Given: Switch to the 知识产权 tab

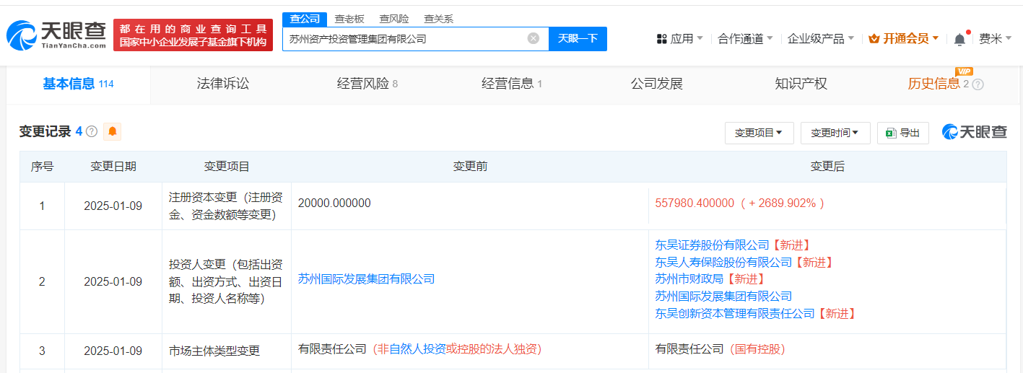Looking at the screenshot, I should coord(801,84).
